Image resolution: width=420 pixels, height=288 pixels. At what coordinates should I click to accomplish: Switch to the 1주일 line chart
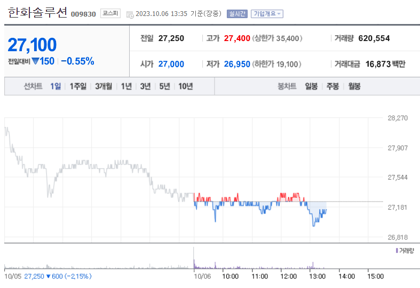(x=78, y=86)
